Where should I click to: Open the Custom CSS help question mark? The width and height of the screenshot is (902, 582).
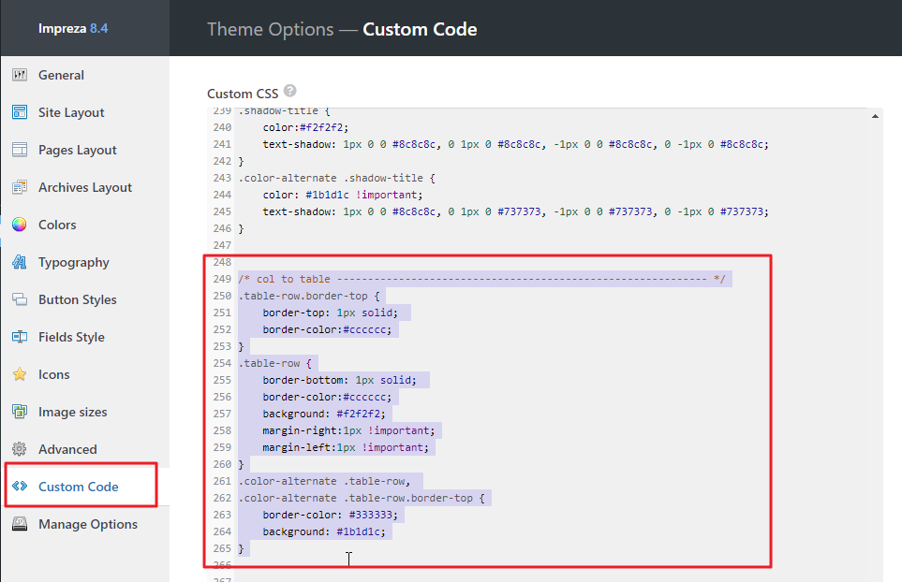[290, 91]
